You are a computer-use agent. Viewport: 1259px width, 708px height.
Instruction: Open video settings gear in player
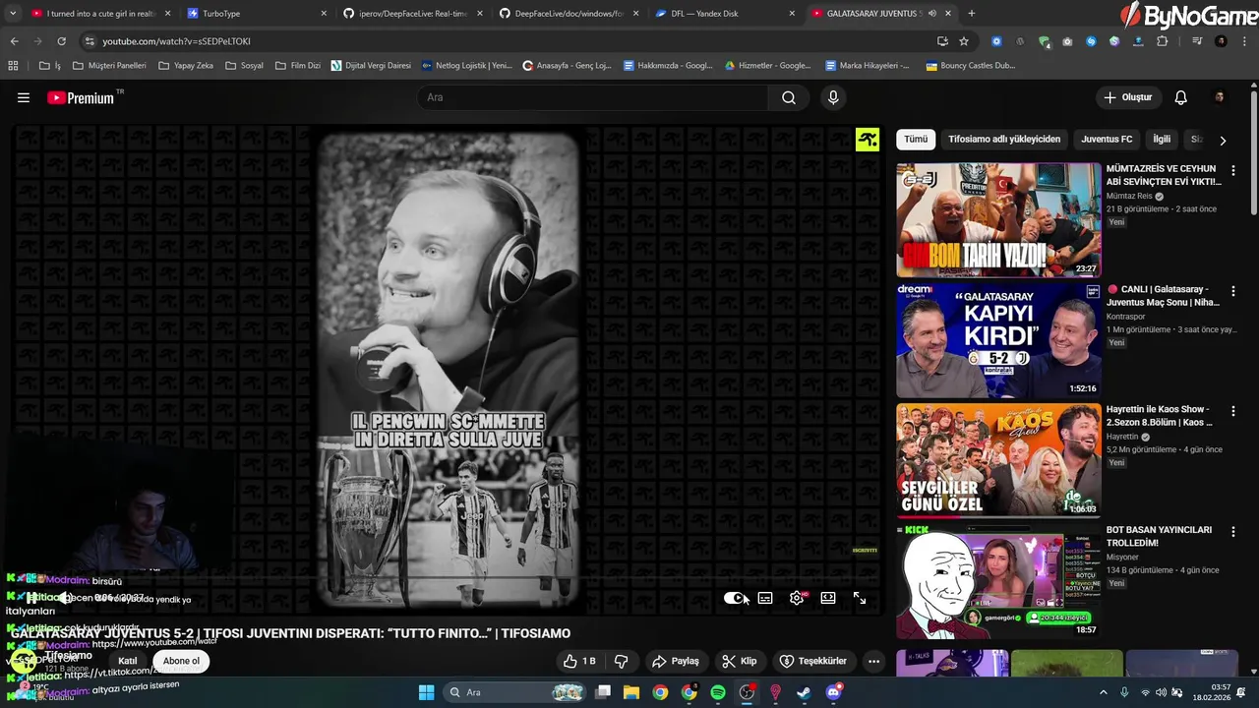tap(797, 598)
